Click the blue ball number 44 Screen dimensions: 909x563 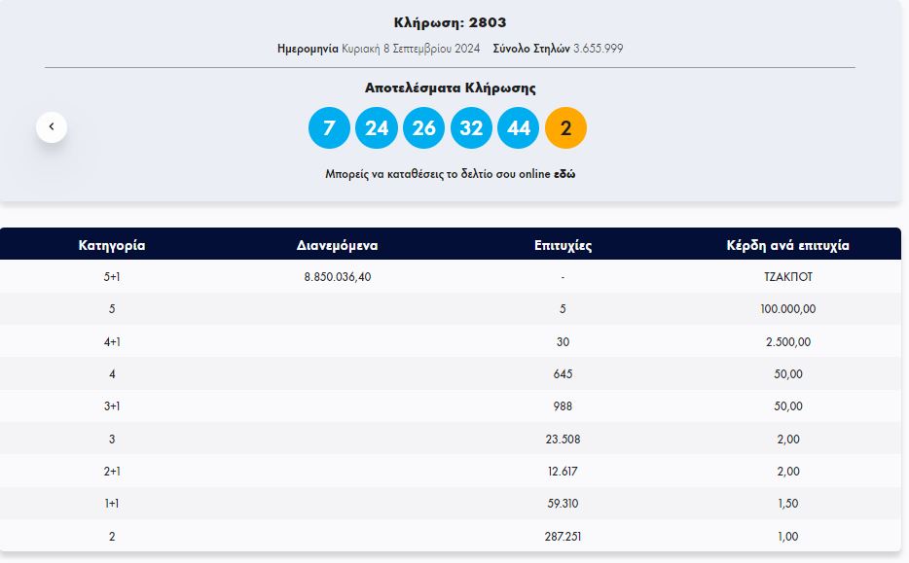(x=518, y=128)
